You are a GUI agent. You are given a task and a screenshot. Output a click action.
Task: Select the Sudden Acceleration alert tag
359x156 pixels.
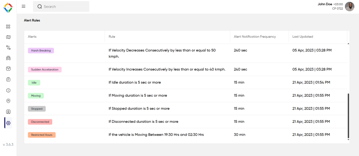[x=45, y=69]
